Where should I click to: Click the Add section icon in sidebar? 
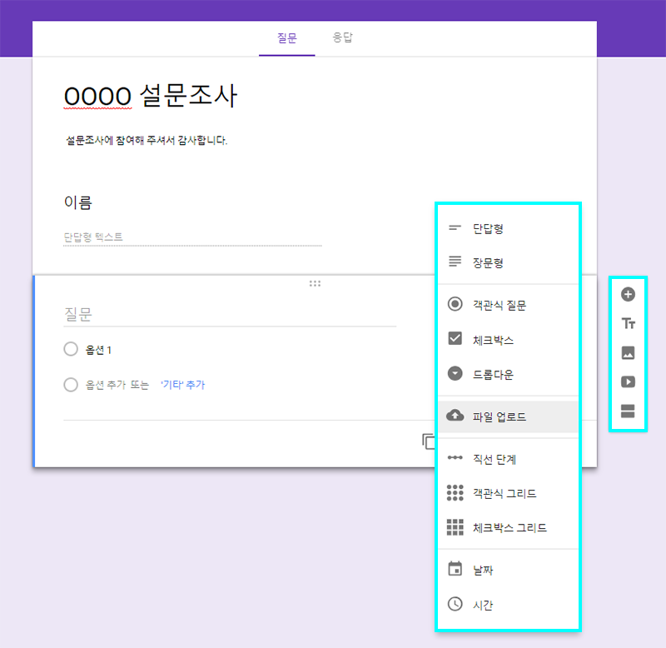pos(628,411)
